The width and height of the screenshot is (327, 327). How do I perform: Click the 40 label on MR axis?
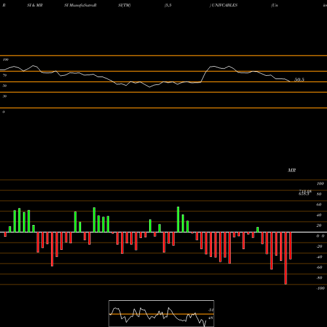pos(319,215)
